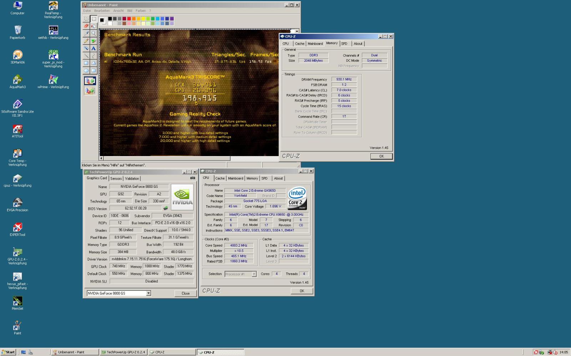Image resolution: width=571 pixels, height=356 pixels.
Task: Open the Bild menu in Paint
Action: 130,11
